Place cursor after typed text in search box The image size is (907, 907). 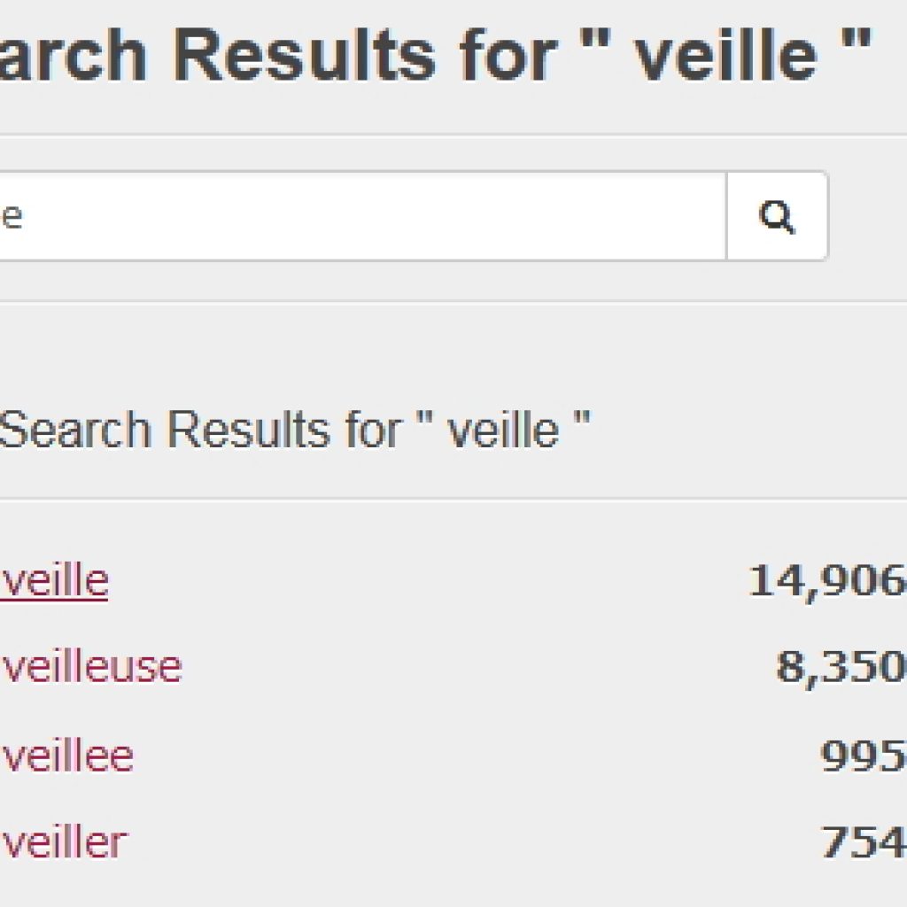tap(24, 216)
